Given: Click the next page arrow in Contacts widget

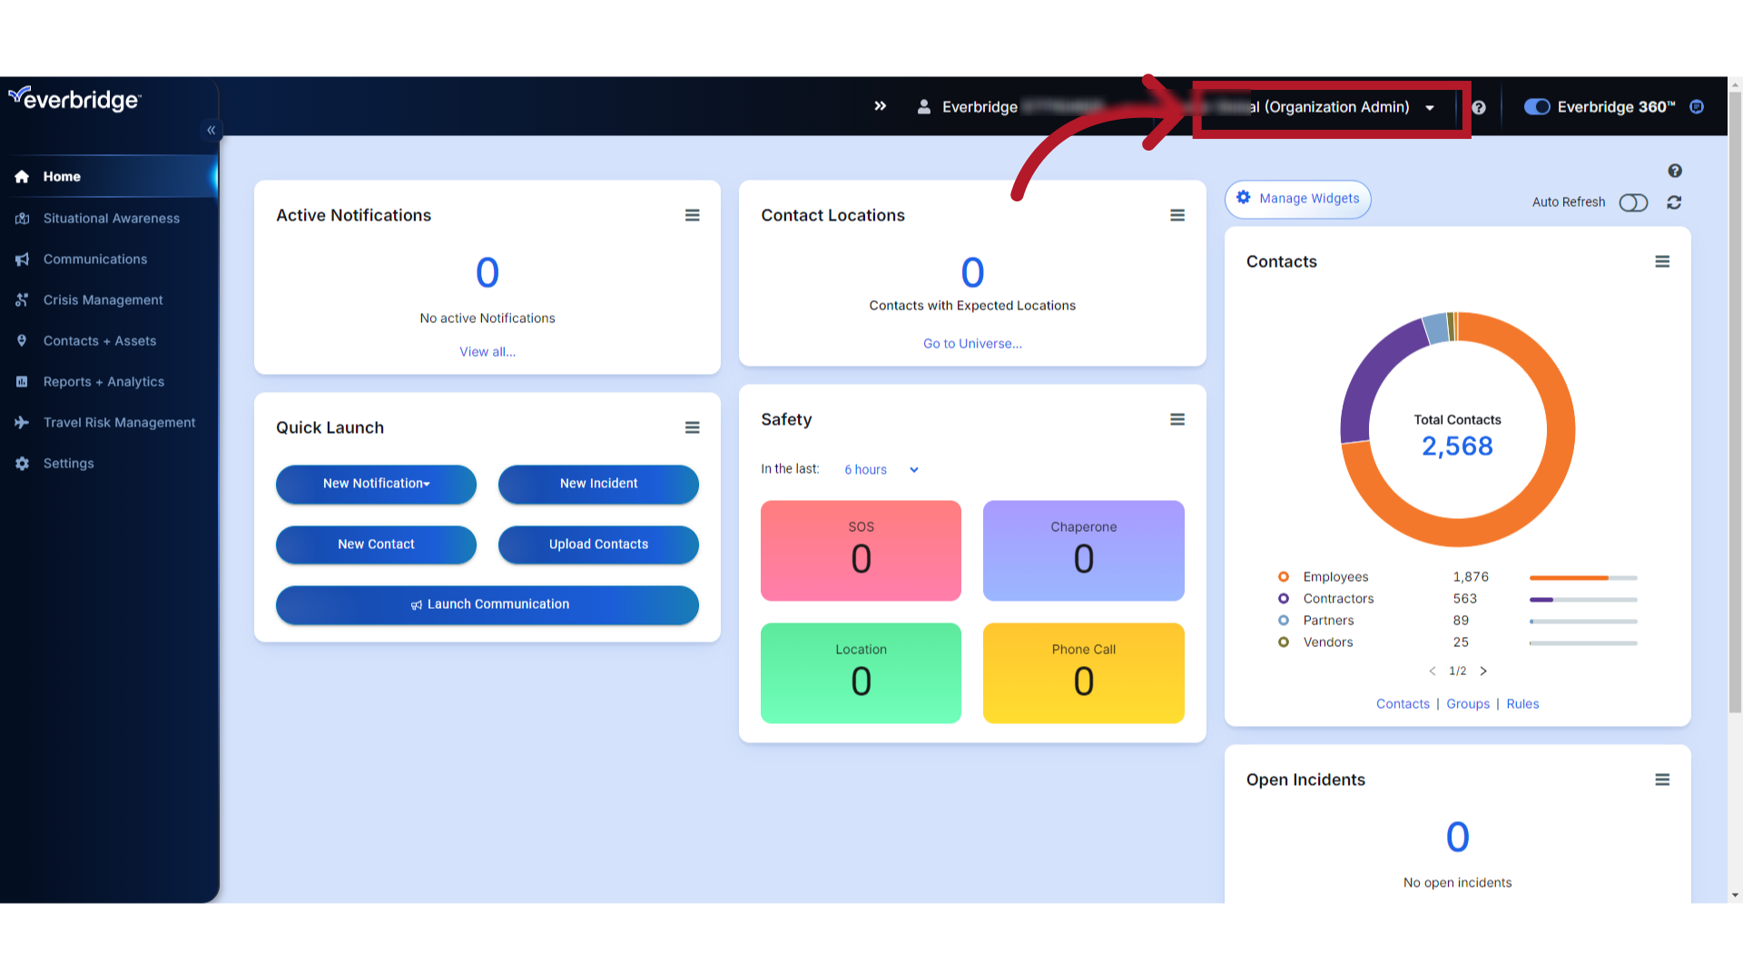Looking at the screenshot, I should tap(1483, 671).
